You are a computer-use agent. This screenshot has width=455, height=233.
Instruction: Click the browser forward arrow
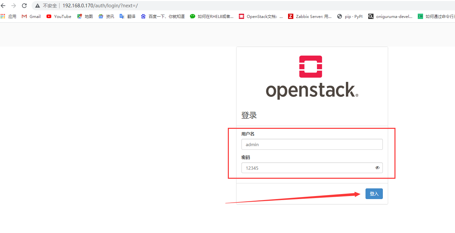point(14,6)
